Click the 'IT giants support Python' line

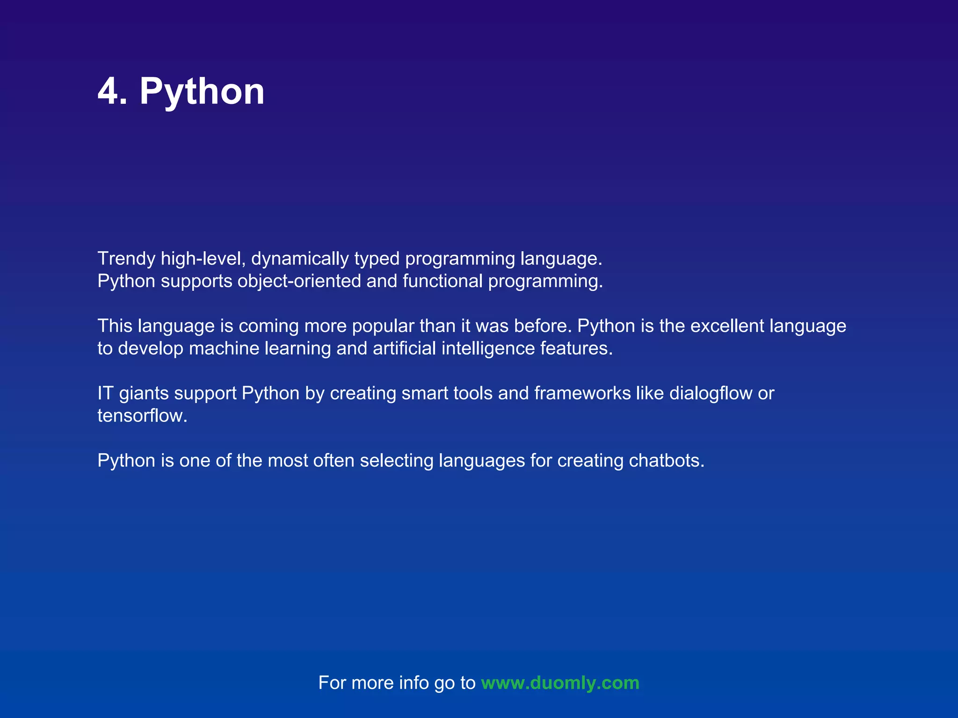coord(199,393)
